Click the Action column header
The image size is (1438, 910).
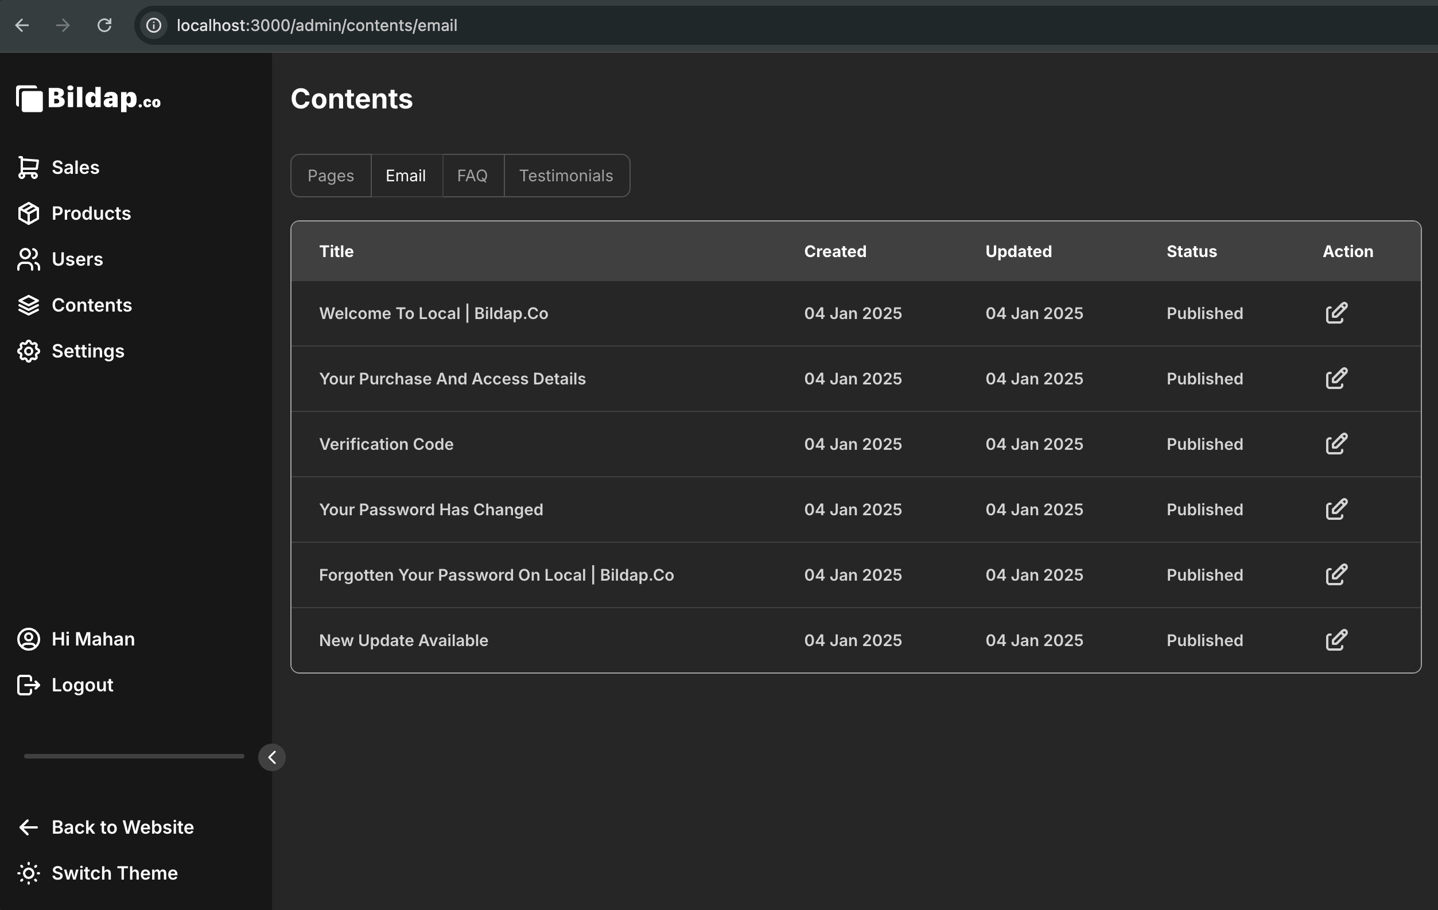point(1348,251)
